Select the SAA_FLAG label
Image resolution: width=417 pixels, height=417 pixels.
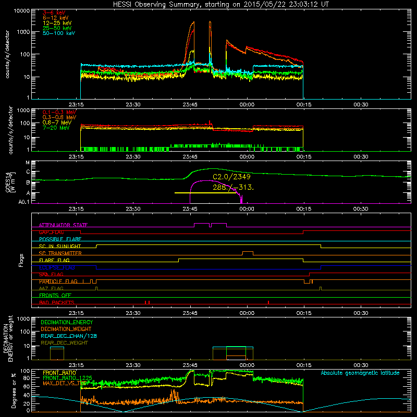(51, 274)
